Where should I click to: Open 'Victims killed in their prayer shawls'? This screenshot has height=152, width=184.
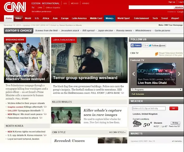26,103
